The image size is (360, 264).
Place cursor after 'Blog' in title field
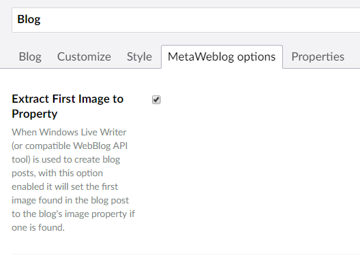tap(41, 19)
